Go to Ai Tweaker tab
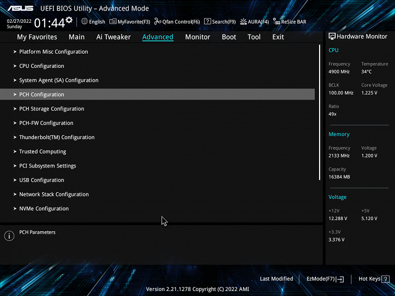This screenshot has height=296, width=395. pyautogui.click(x=113, y=37)
